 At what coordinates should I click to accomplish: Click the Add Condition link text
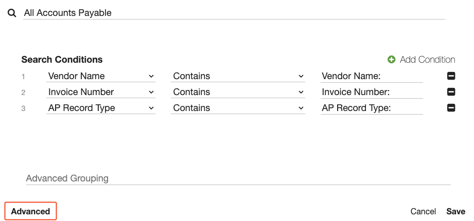tap(427, 60)
